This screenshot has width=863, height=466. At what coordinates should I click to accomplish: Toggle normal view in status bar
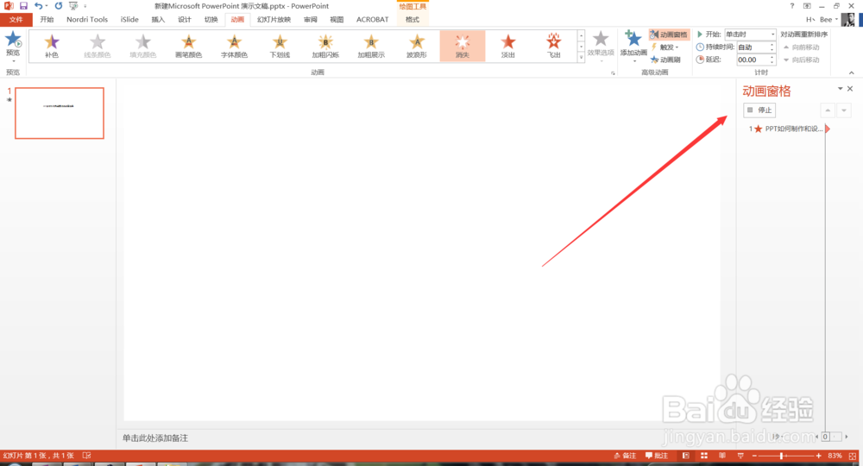[686, 456]
